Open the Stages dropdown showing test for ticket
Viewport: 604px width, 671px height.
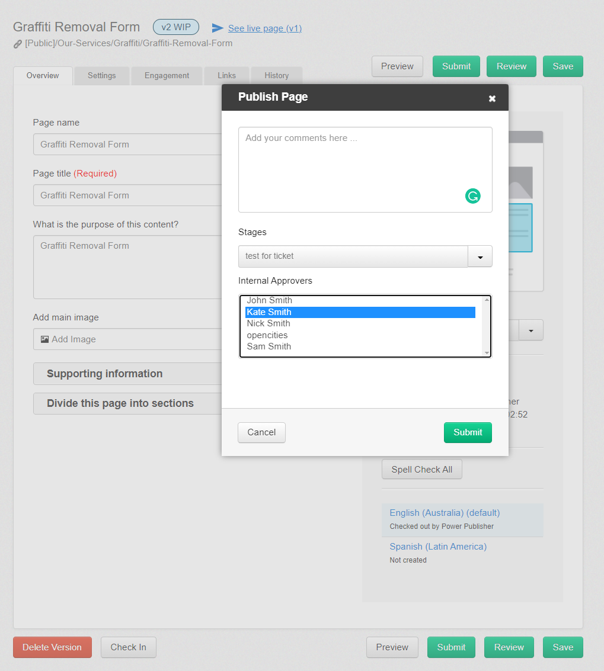tap(480, 256)
